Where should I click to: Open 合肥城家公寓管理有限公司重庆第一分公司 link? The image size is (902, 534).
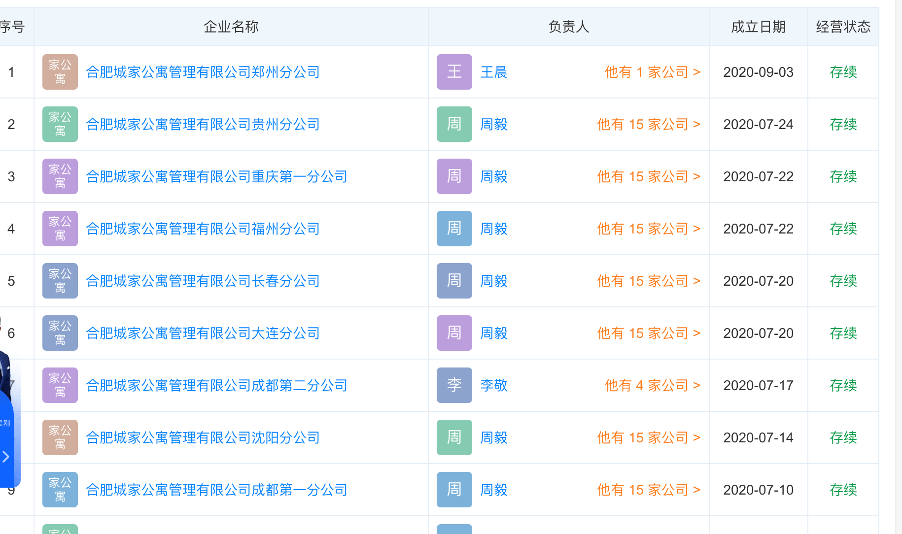click(x=216, y=177)
